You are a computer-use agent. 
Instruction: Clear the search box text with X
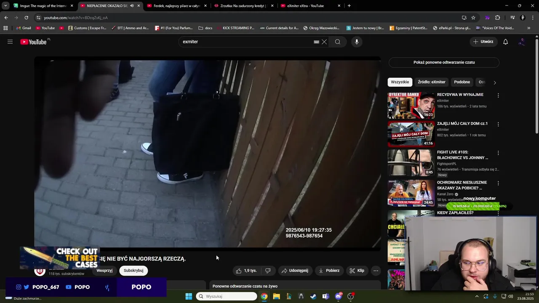coord(324,42)
